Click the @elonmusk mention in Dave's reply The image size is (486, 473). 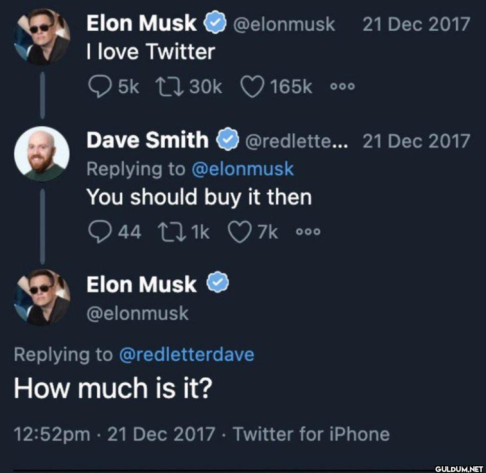click(242, 169)
